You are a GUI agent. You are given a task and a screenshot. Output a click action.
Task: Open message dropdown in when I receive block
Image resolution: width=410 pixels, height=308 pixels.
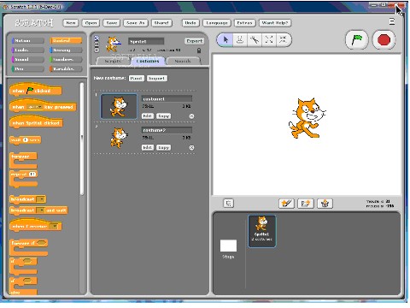[x=54, y=226]
